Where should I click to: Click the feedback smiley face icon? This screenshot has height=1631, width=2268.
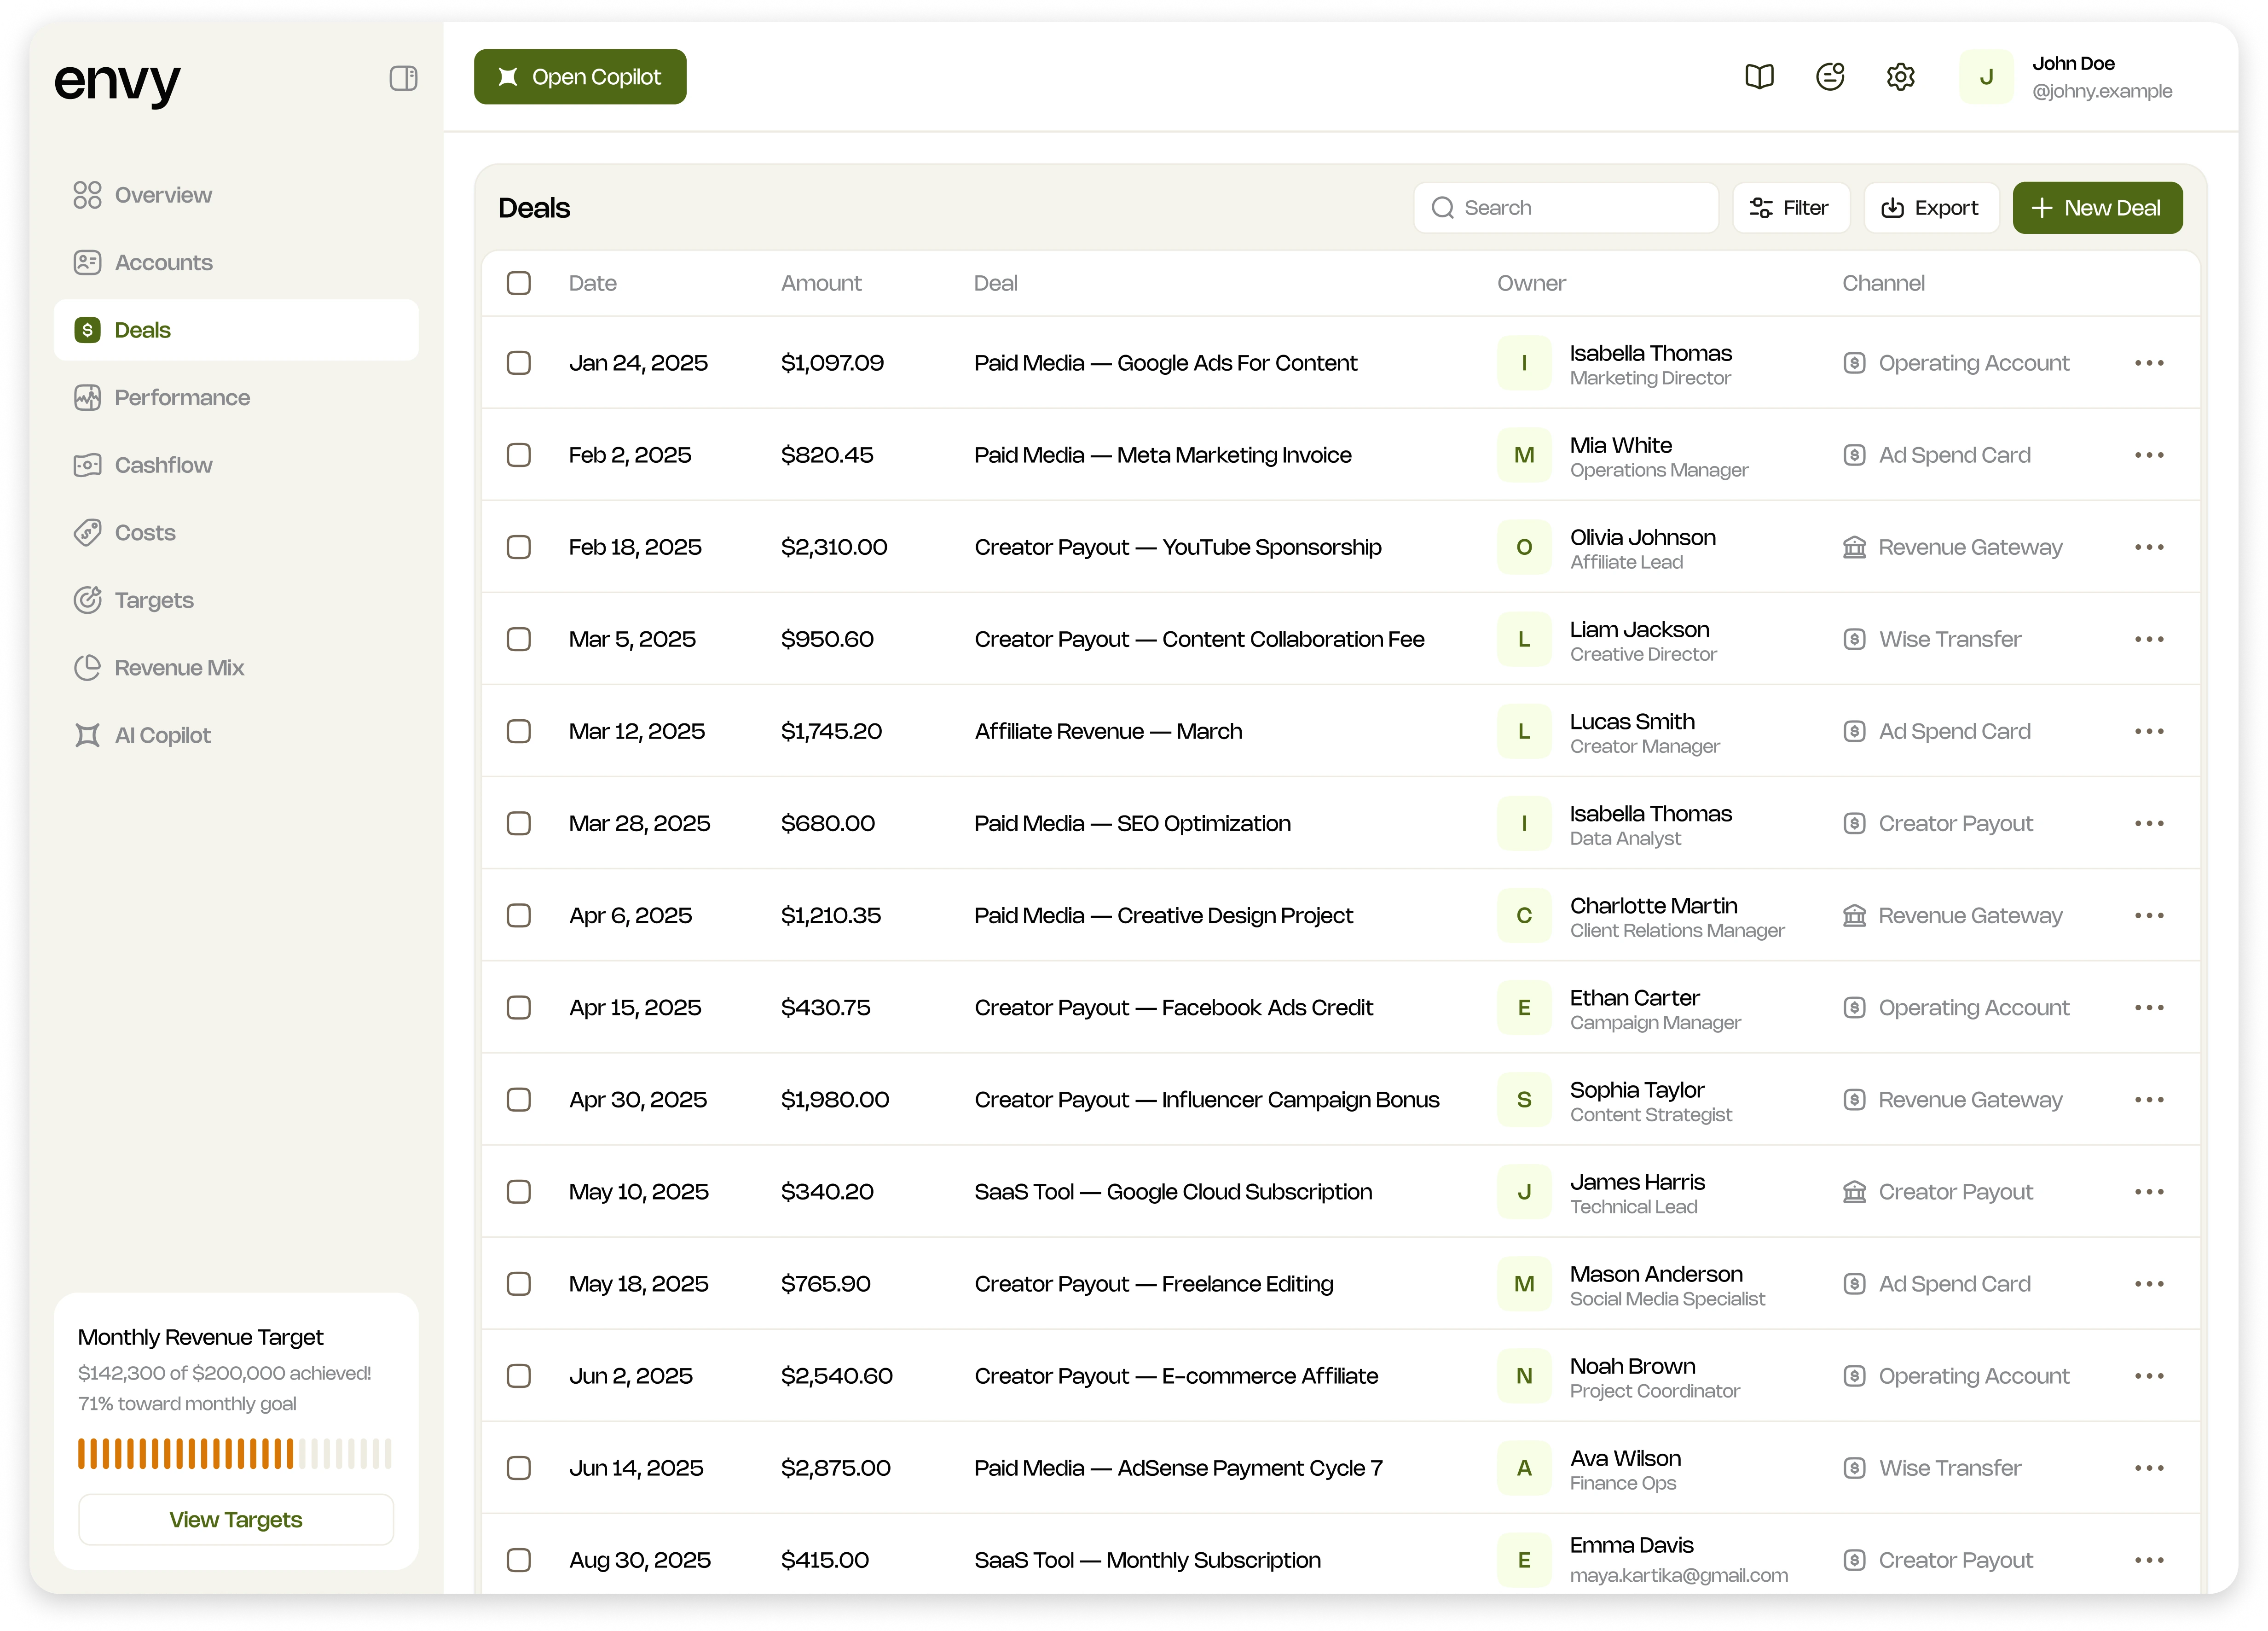click(1830, 77)
